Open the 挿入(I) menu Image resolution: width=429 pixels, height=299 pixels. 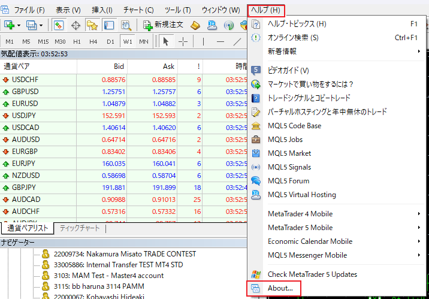(x=102, y=10)
